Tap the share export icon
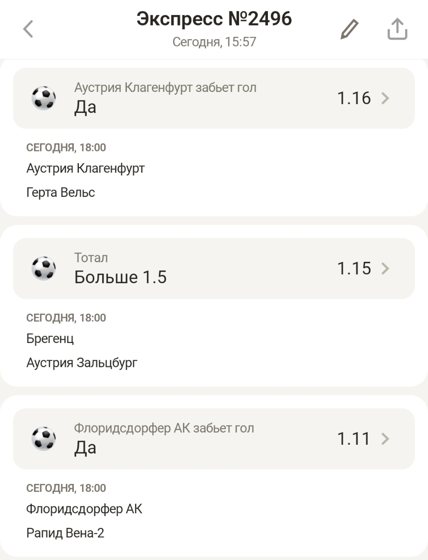This screenshot has height=560, width=428. pos(397,29)
